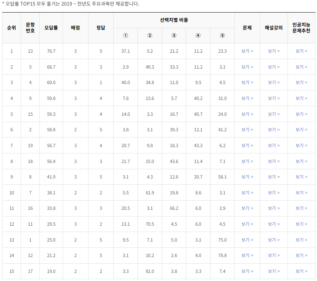
Task: Open AI recommendation link for rank 10
Action: click(302, 192)
